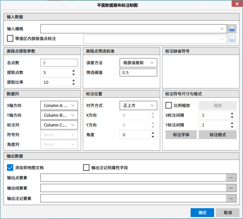The width and height of the screenshot is (243, 219).
Task: Open 对齐方式 dropdown showing 正上方
Action: click(138, 105)
